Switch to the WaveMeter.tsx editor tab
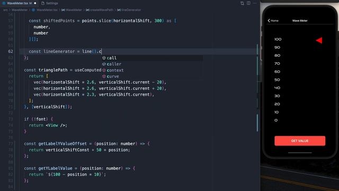Screen dimensions: 339x191 [x=17, y=3]
